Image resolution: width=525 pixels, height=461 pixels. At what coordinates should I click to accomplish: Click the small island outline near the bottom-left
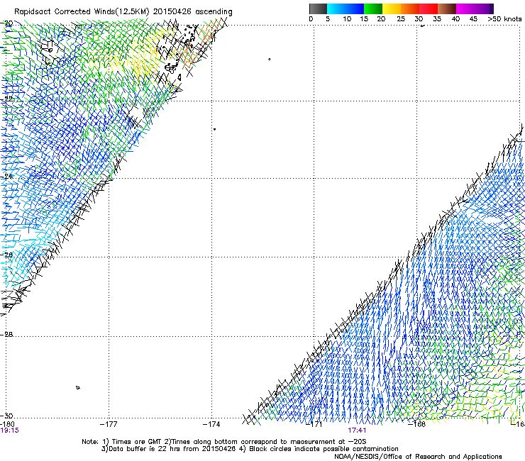[x=78, y=388]
